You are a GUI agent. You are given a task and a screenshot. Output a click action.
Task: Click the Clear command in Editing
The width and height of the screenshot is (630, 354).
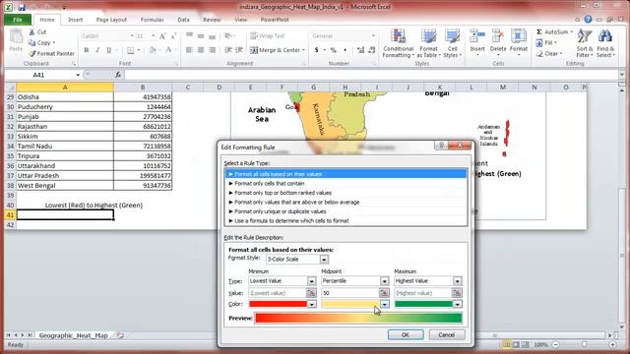coord(549,54)
